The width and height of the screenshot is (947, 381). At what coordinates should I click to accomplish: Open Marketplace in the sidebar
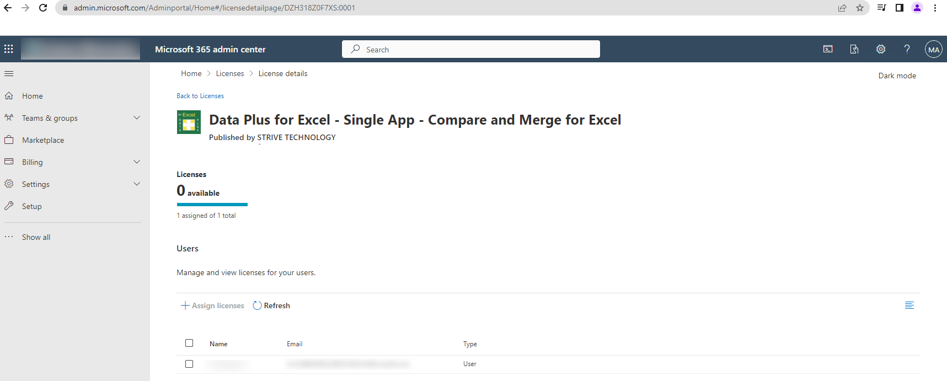(43, 140)
